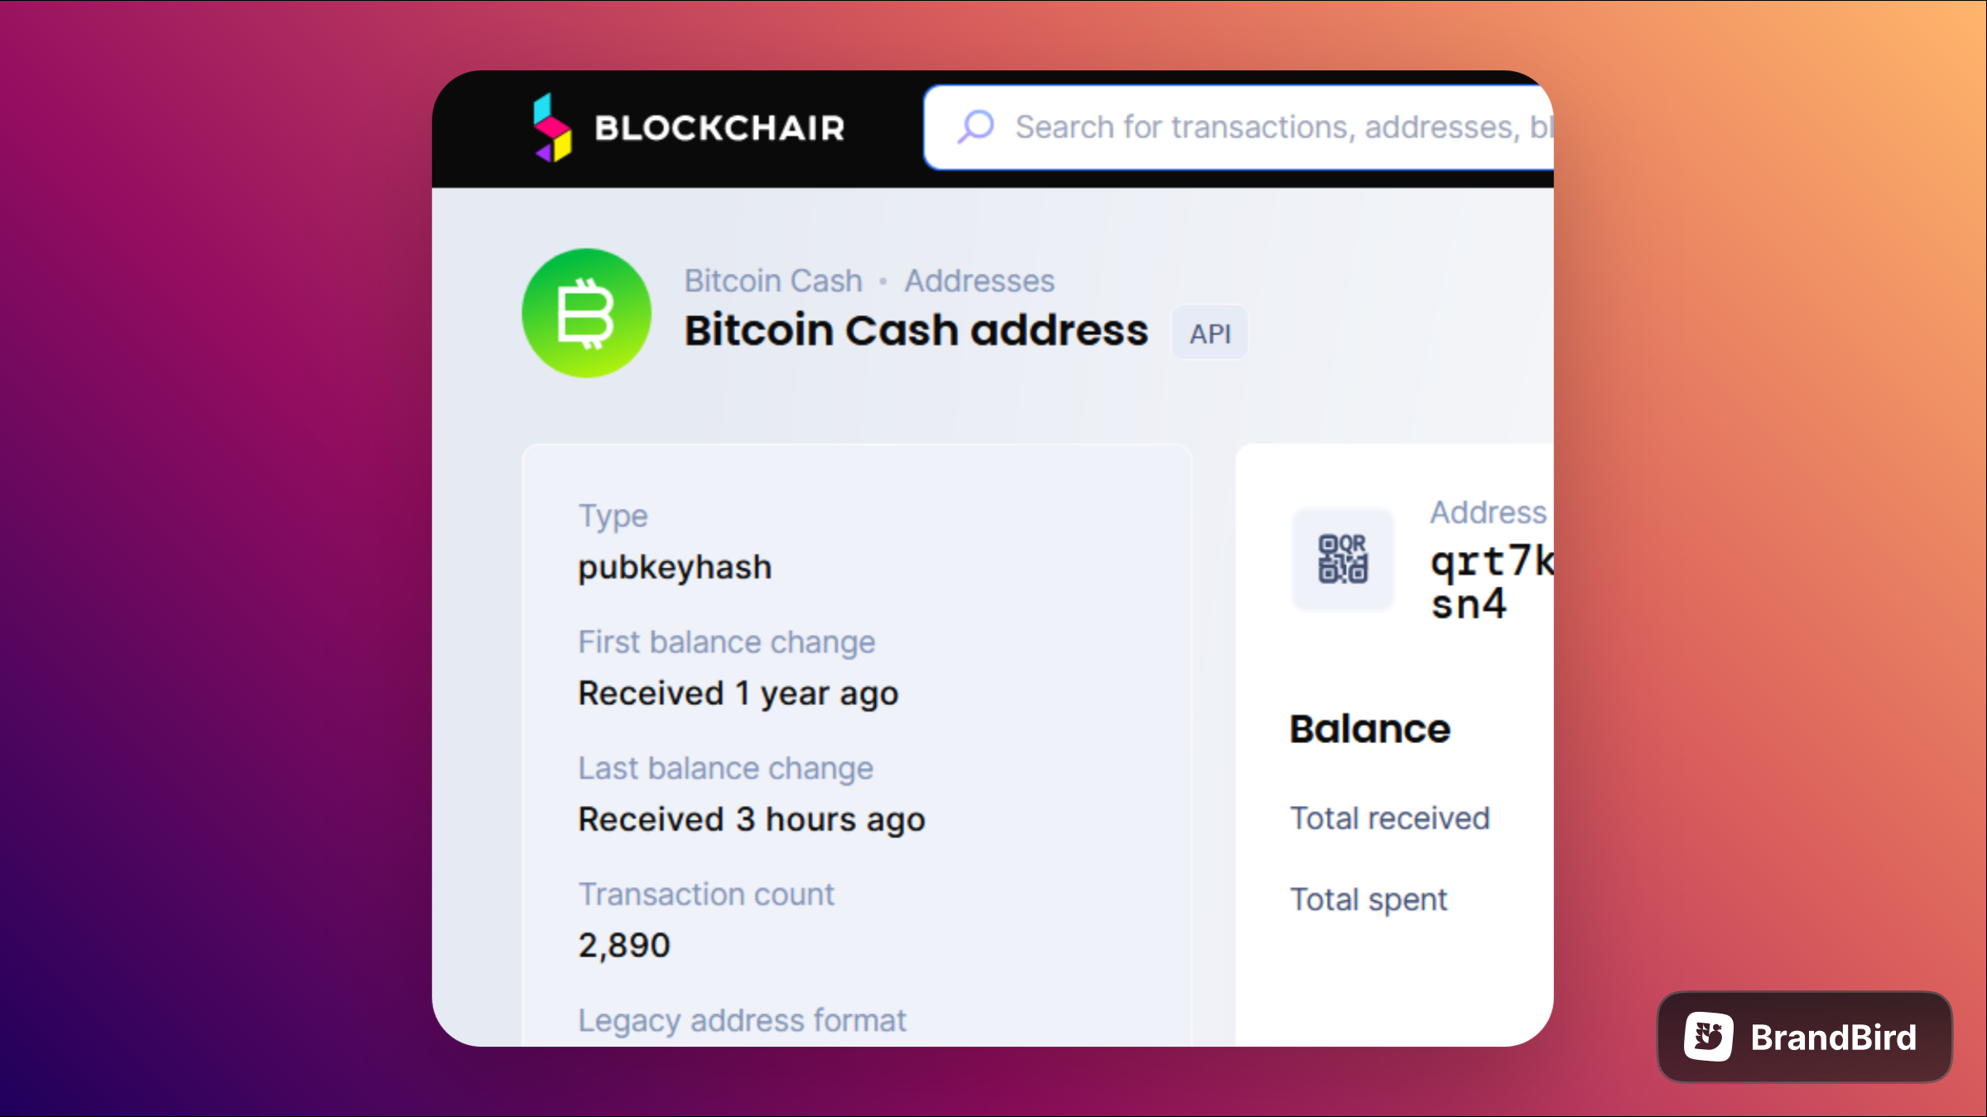Click the BrandBird bird logo icon

1708,1037
